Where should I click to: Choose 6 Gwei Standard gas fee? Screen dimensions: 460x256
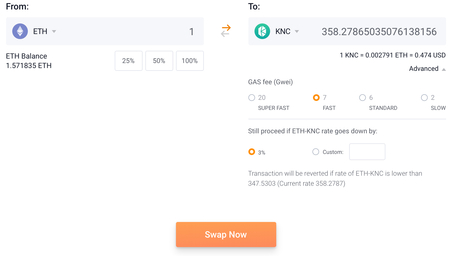click(363, 98)
